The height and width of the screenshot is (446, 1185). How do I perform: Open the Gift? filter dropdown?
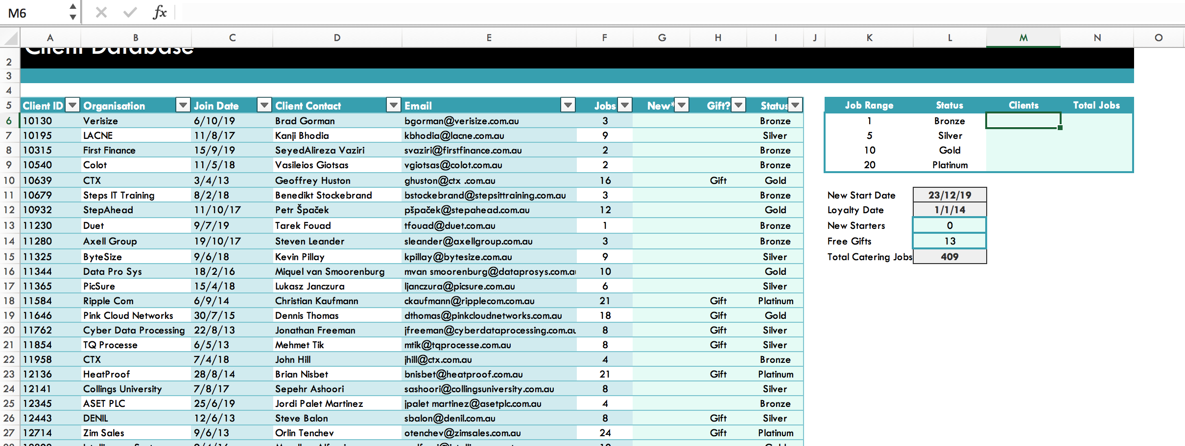[737, 105]
